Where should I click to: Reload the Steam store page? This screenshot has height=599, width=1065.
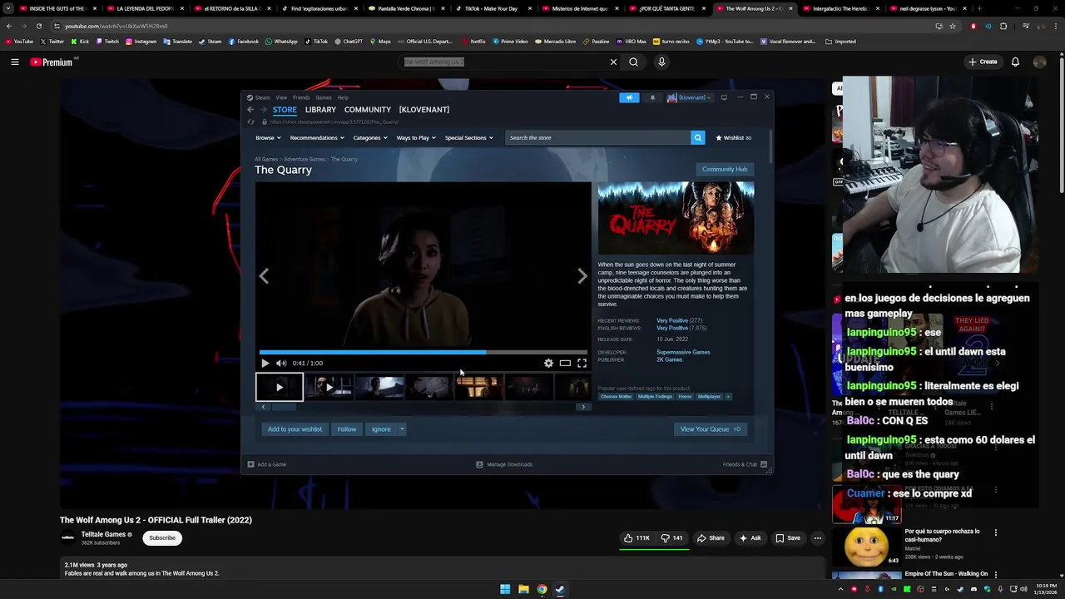pyautogui.click(x=250, y=122)
